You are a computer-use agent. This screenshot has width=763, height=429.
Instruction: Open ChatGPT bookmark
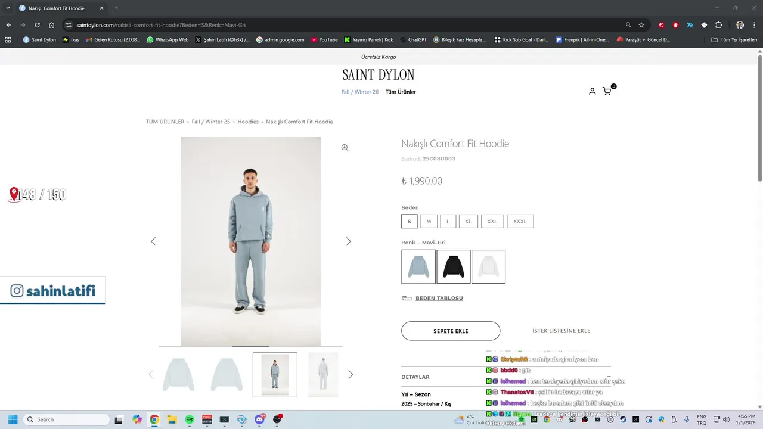pos(413,40)
